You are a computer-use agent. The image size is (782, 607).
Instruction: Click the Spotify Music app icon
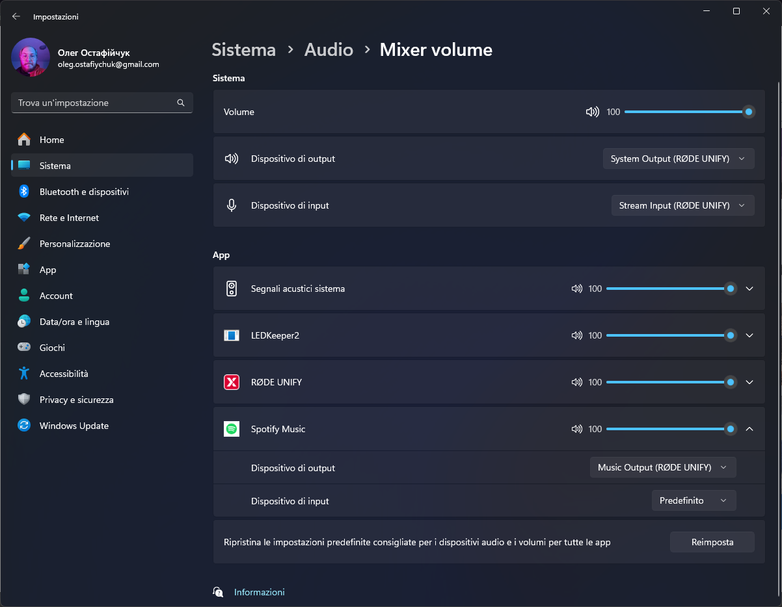232,429
